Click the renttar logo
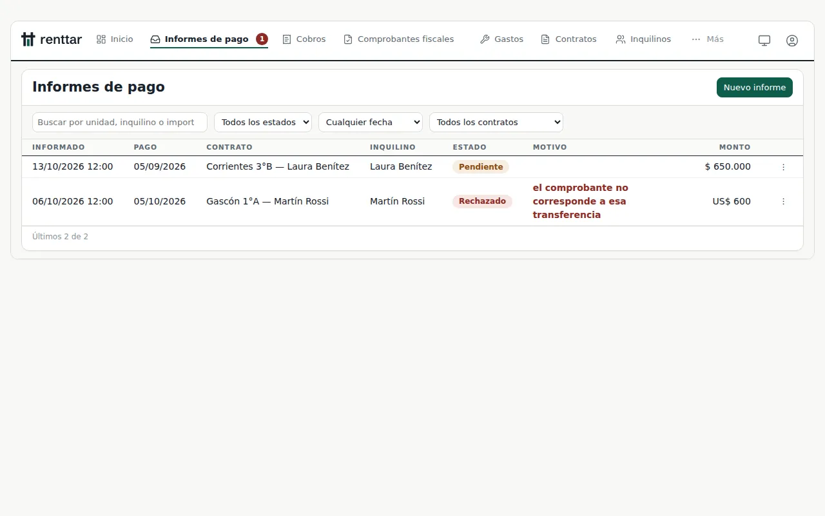 point(52,39)
